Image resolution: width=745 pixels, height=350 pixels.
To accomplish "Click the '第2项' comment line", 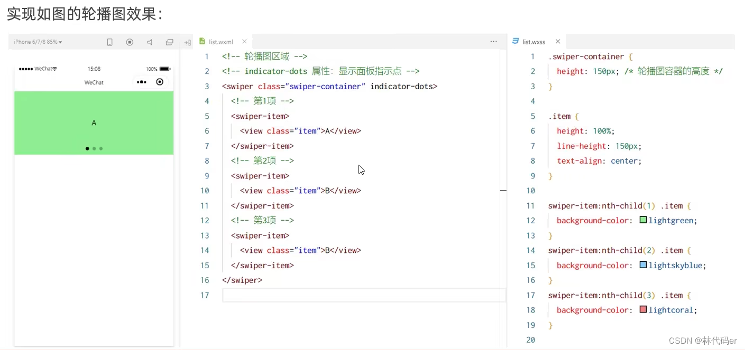I will [262, 160].
